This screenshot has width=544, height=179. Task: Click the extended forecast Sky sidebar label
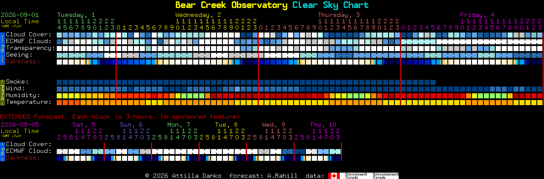(x=2, y=151)
